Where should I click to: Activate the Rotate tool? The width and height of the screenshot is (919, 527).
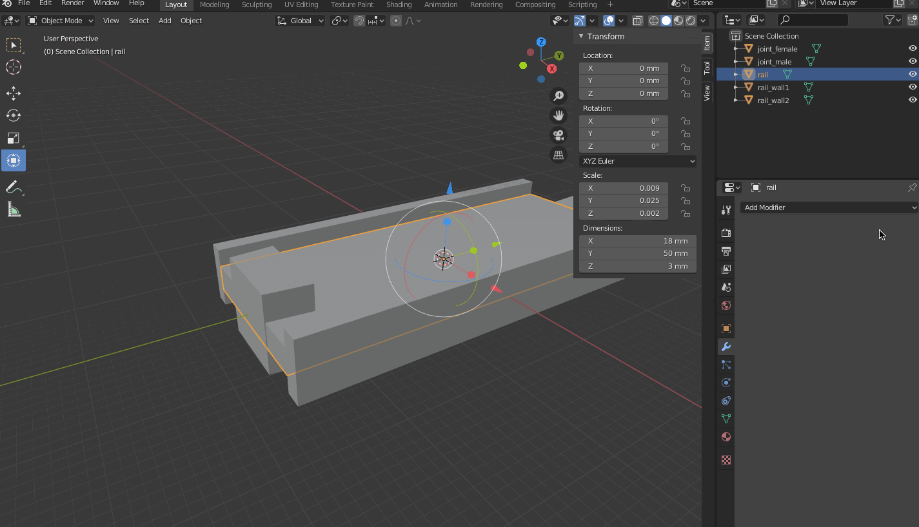(14, 115)
